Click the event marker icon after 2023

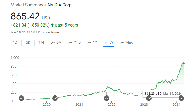point(149,98)
